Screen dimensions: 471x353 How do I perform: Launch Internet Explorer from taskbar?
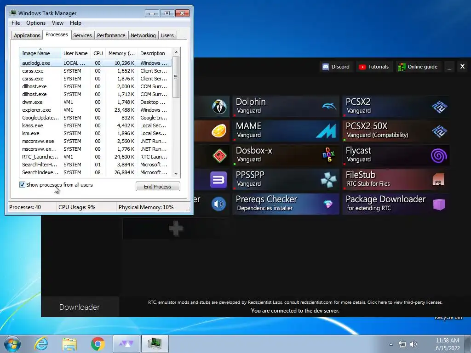point(41,344)
